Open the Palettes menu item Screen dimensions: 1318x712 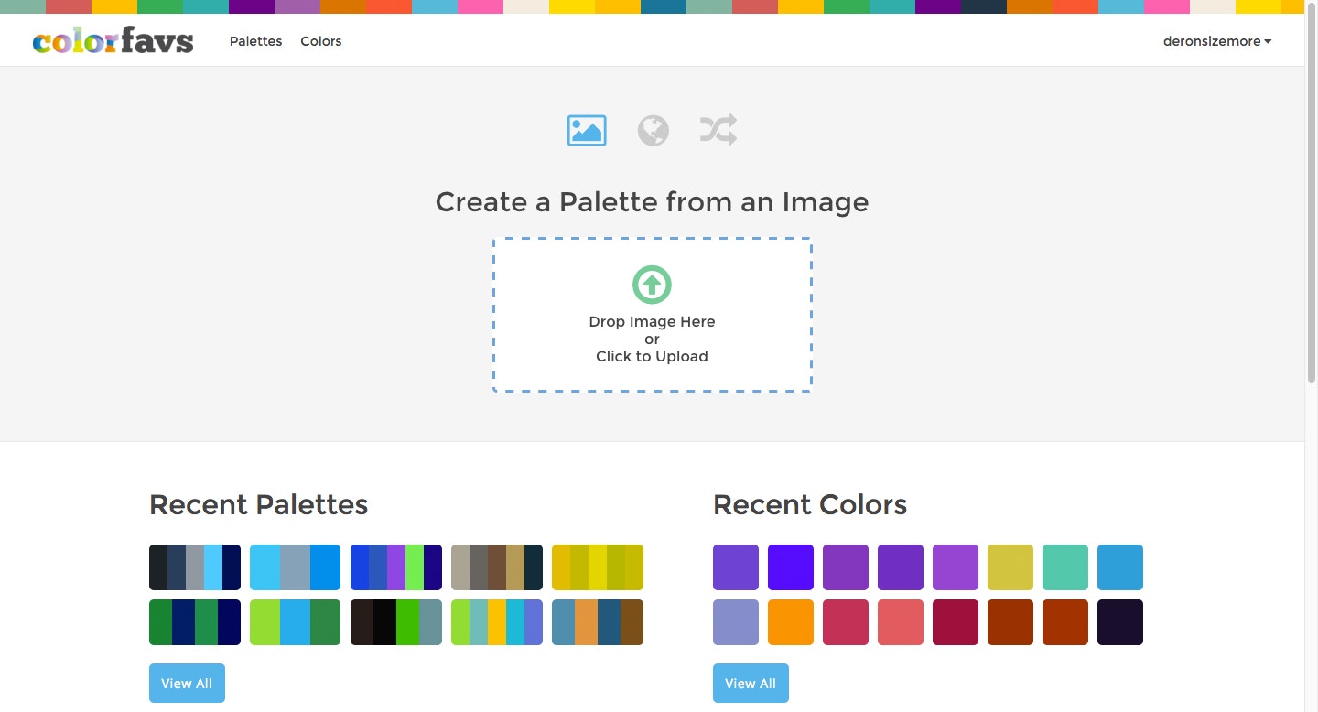255,41
